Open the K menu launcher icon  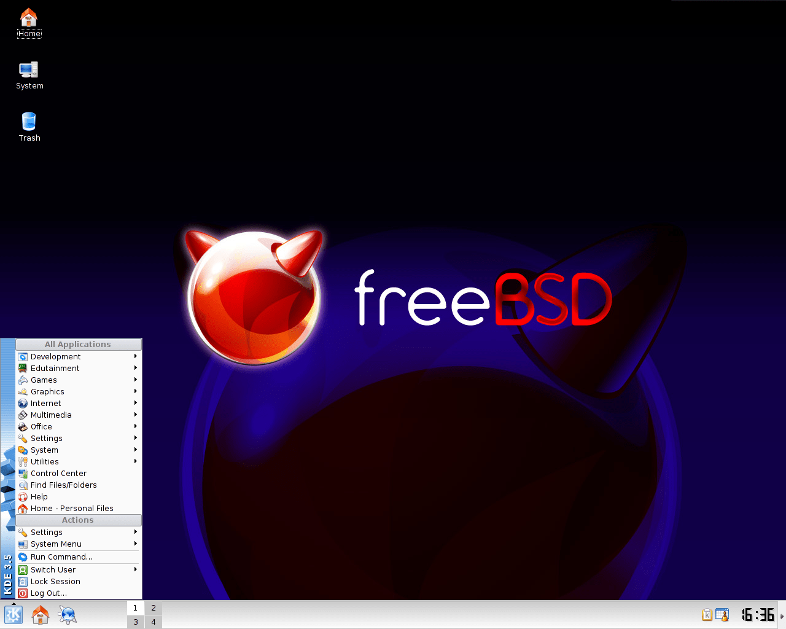point(12,614)
